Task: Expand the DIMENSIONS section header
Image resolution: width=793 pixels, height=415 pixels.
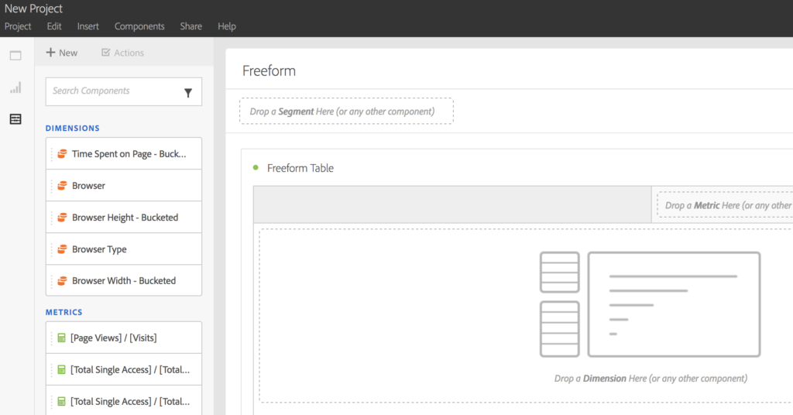Action: [73, 129]
